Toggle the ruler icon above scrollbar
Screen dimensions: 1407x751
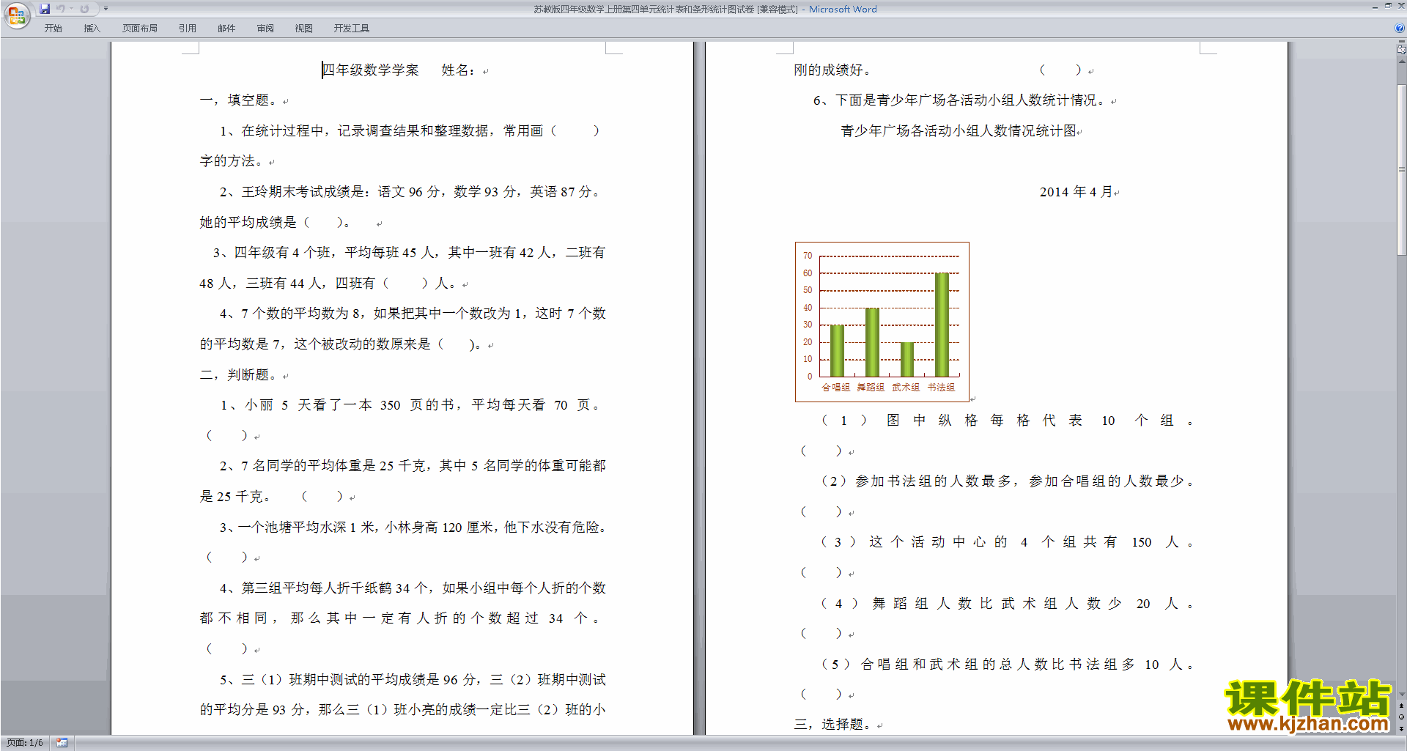pyautogui.click(x=1402, y=50)
